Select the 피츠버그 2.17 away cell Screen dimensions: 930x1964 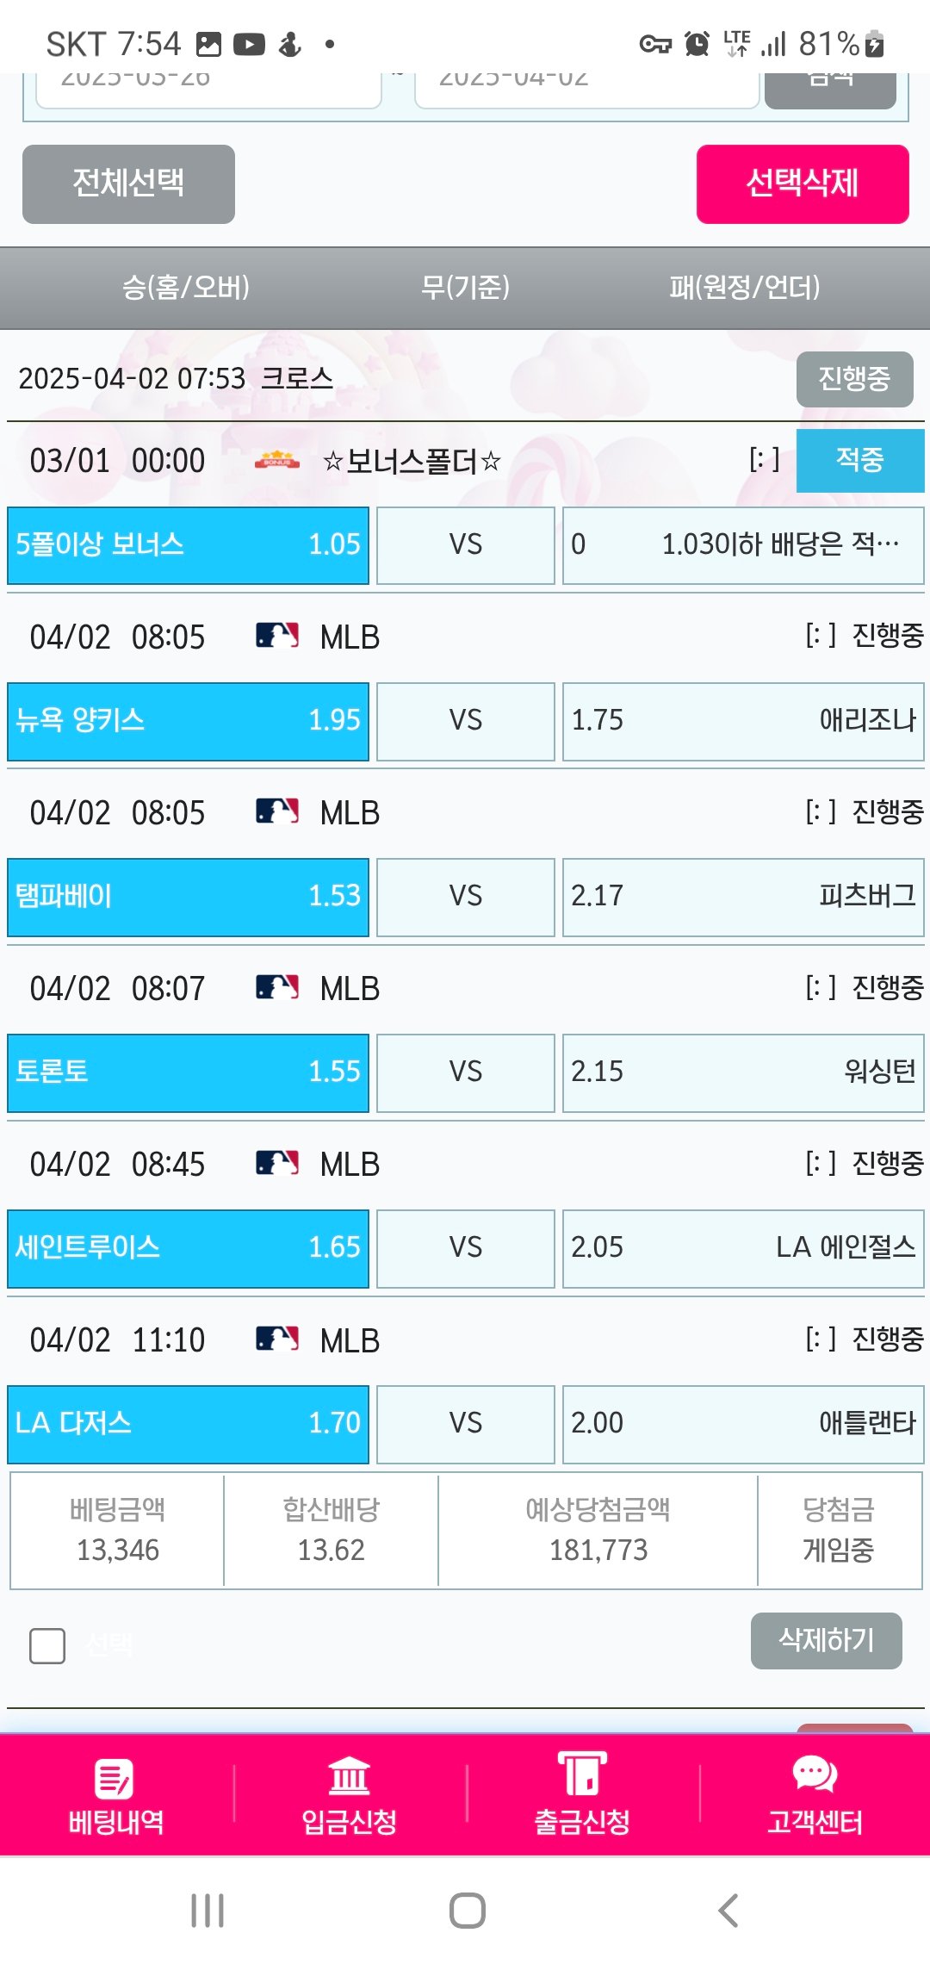pyautogui.click(x=742, y=897)
